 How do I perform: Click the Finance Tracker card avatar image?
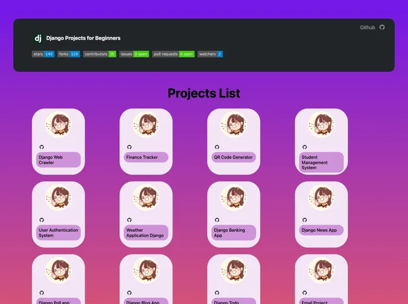click(x=146, y=125)
